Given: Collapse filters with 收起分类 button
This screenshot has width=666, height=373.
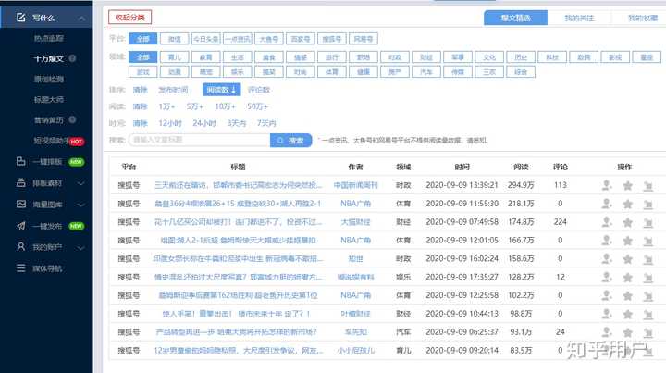Looking at the screenshot, I should coord(130,18).
